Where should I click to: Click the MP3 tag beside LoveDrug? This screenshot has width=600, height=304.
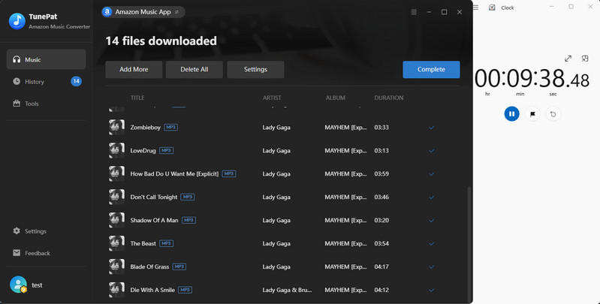coord(167,150)
